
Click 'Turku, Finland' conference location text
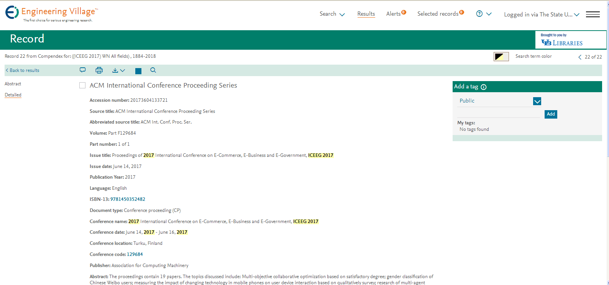pos(148,243)
